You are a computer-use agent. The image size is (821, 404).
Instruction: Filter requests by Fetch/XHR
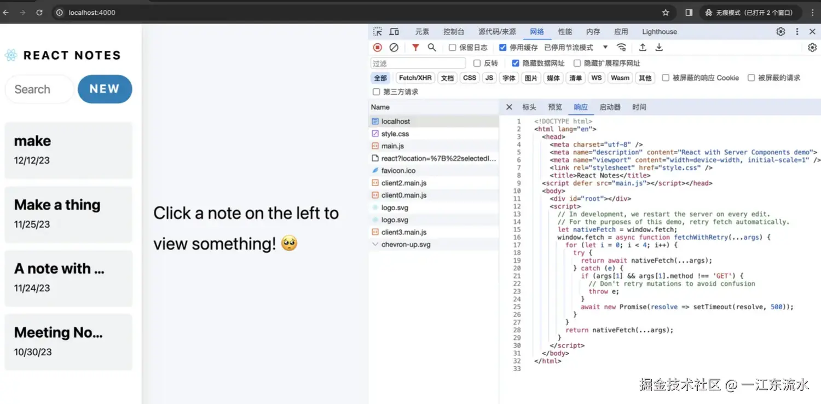(415, 78)
